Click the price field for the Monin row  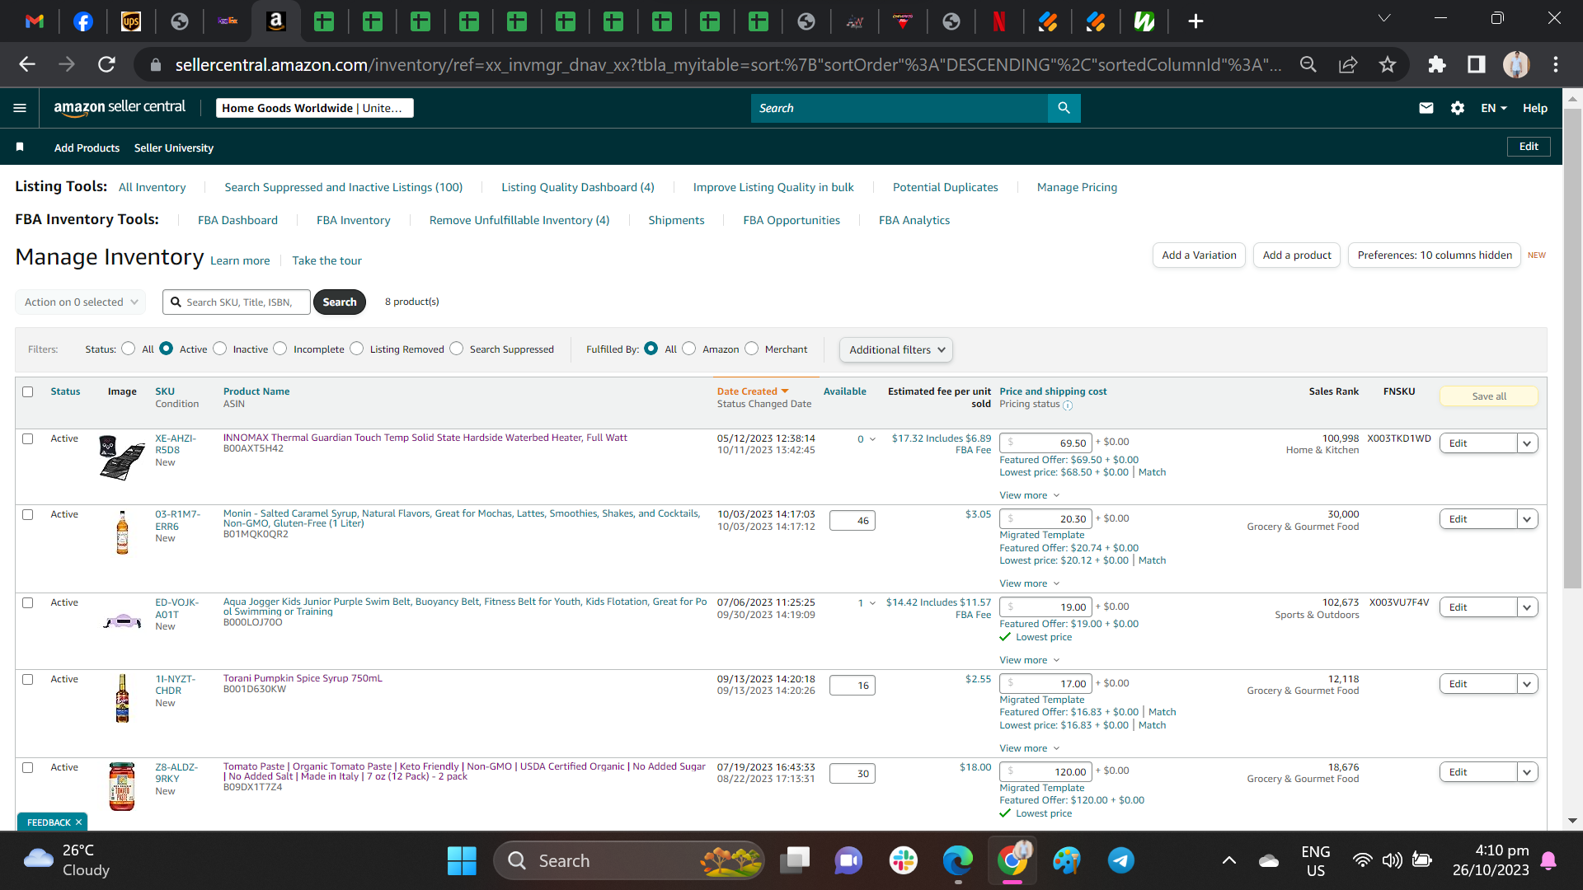pos(1045,519)
